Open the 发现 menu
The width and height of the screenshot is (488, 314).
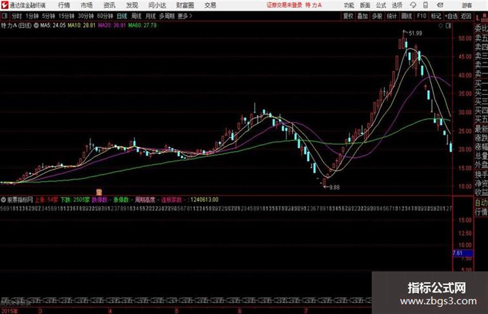[x=132, y=5]
